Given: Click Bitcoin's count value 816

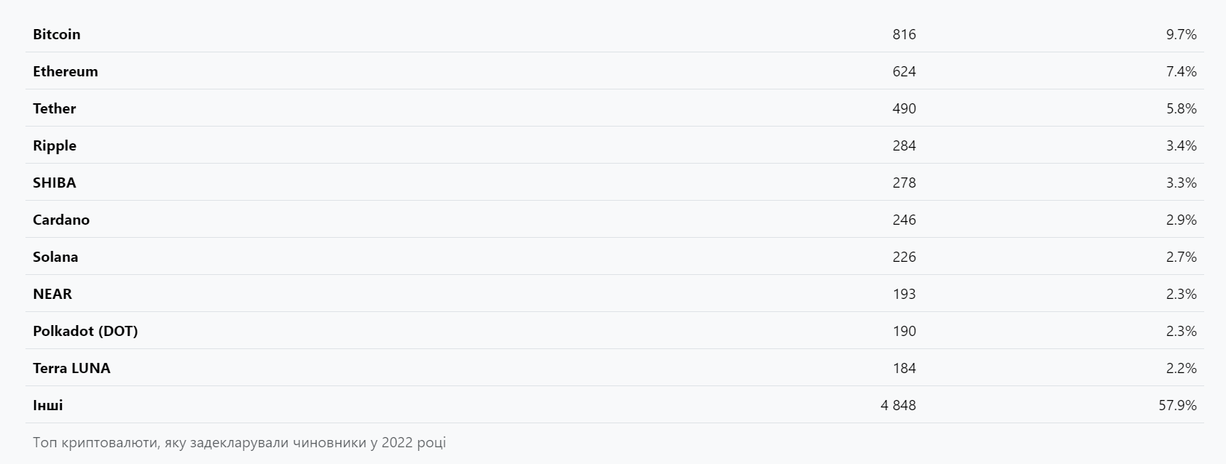Looking at the screenshot, I should [904, 34].
